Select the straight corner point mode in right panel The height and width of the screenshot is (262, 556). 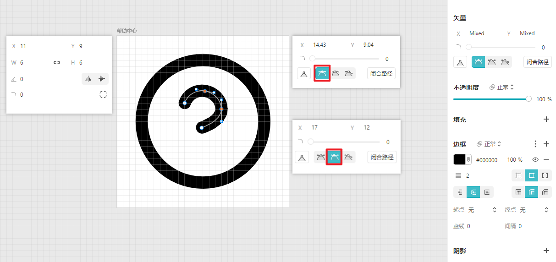[x=460, y=62]
